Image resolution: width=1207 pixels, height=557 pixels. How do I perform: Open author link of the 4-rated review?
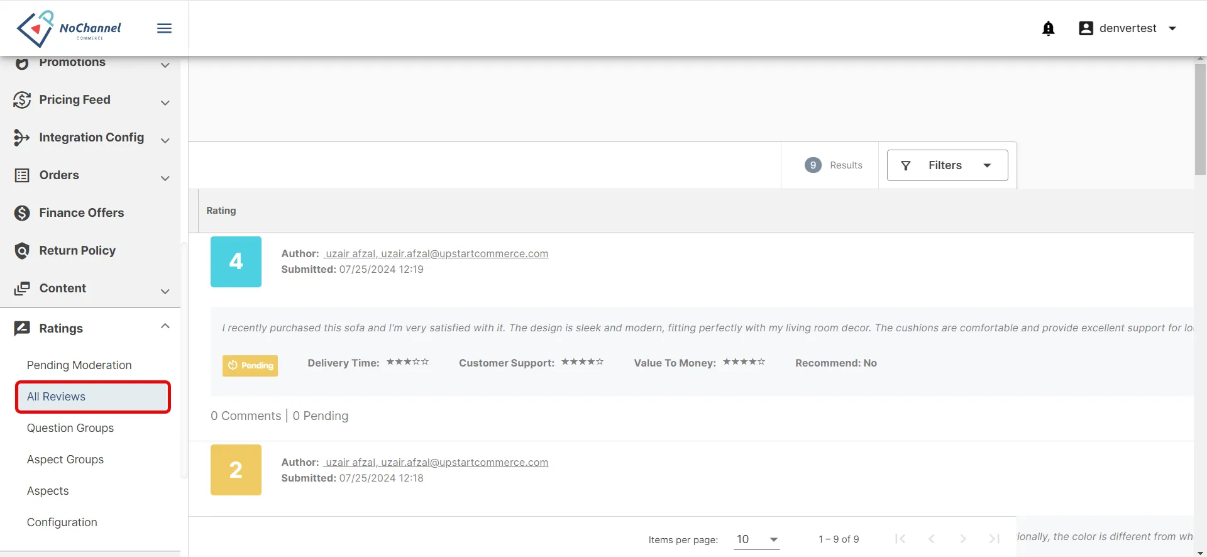tap(436, 253)
